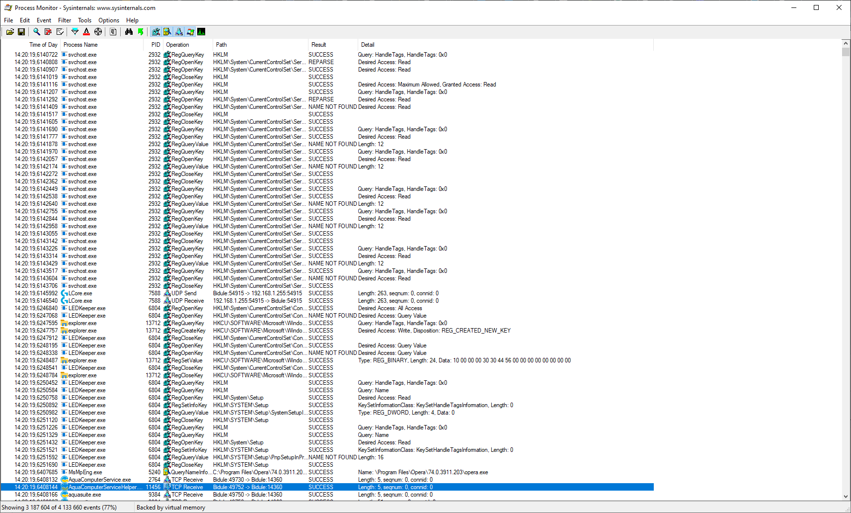851x513 pixels.
Task: Click the REG_CREATED_NEW_KEY detail cell
Action: coord(434,331)
